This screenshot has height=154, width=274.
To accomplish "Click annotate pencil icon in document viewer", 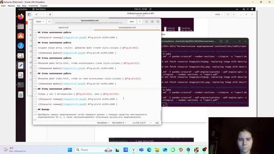I will click(x=50, y=15).
